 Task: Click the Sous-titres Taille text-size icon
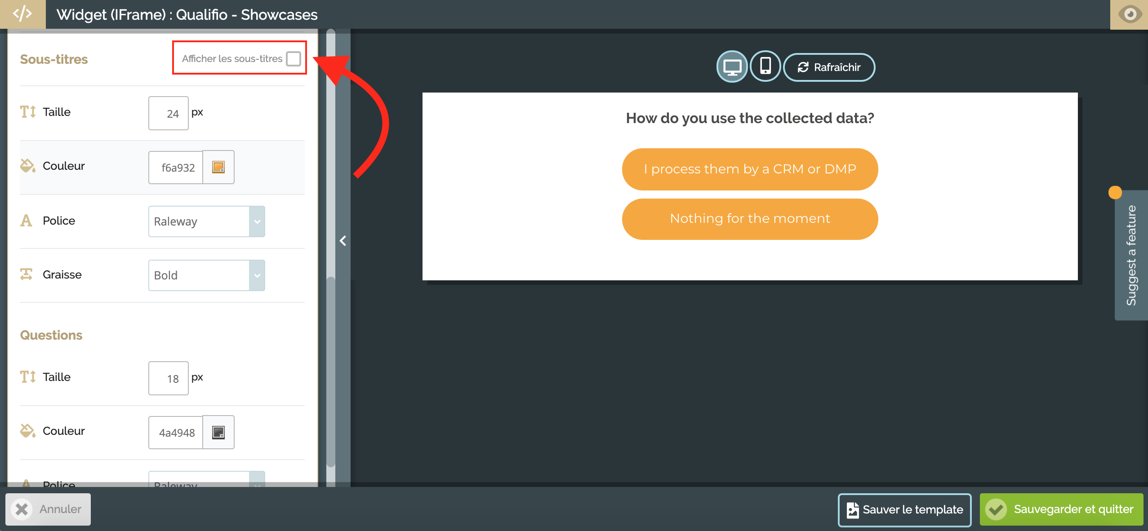click(x=28, y=112)
